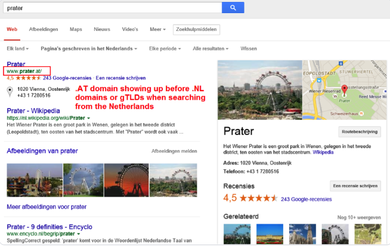
Task: Click the Wissen filter link
Action: point(249,49)
